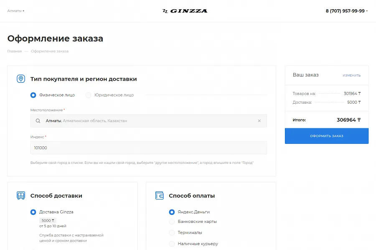Click the ОФОРМИТЬ ЗАКАЗ button
Screen dimensions: 376x250
click(327, 136)
